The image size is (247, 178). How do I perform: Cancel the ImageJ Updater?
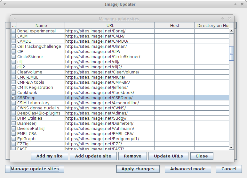coord(229,169)
